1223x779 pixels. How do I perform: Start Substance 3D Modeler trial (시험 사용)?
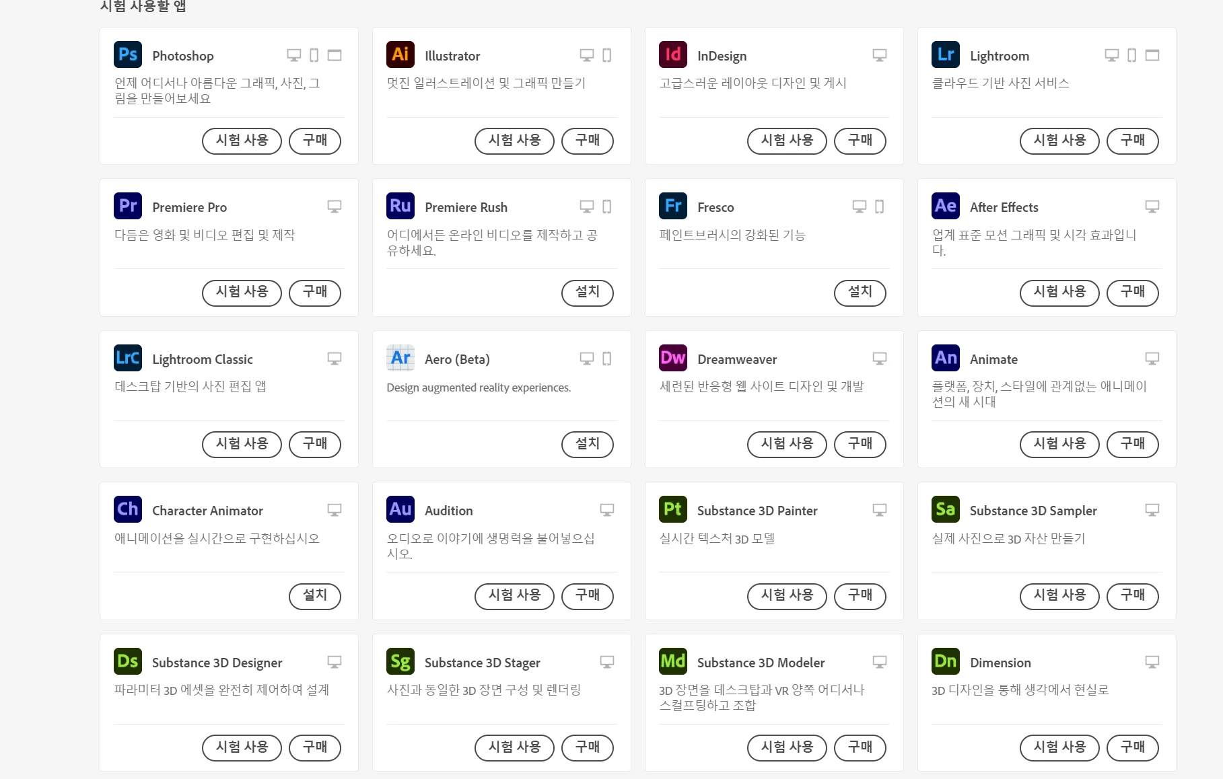tap(787, 747)
